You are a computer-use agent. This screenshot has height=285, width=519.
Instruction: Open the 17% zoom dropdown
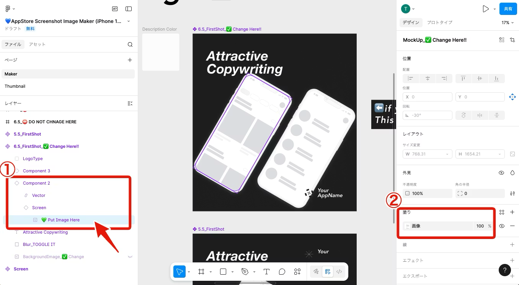508,23
